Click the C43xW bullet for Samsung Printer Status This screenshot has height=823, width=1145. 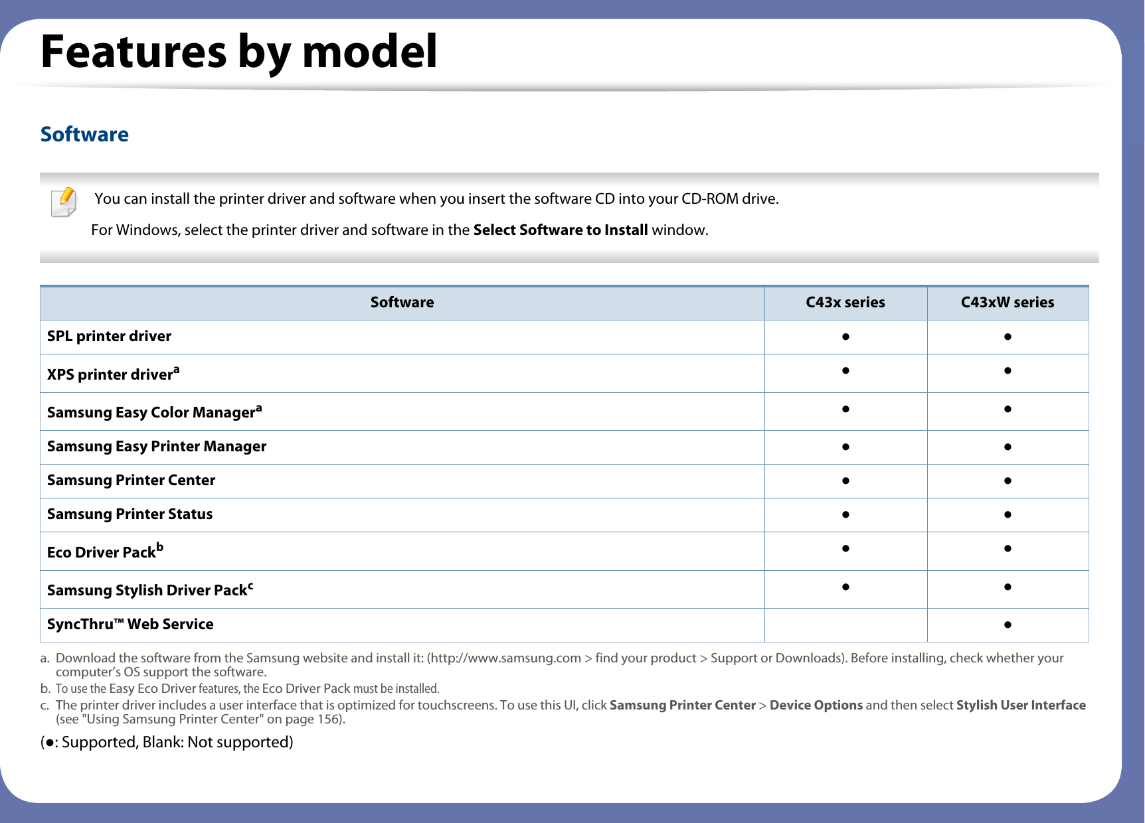click(x=1008, y=514)
